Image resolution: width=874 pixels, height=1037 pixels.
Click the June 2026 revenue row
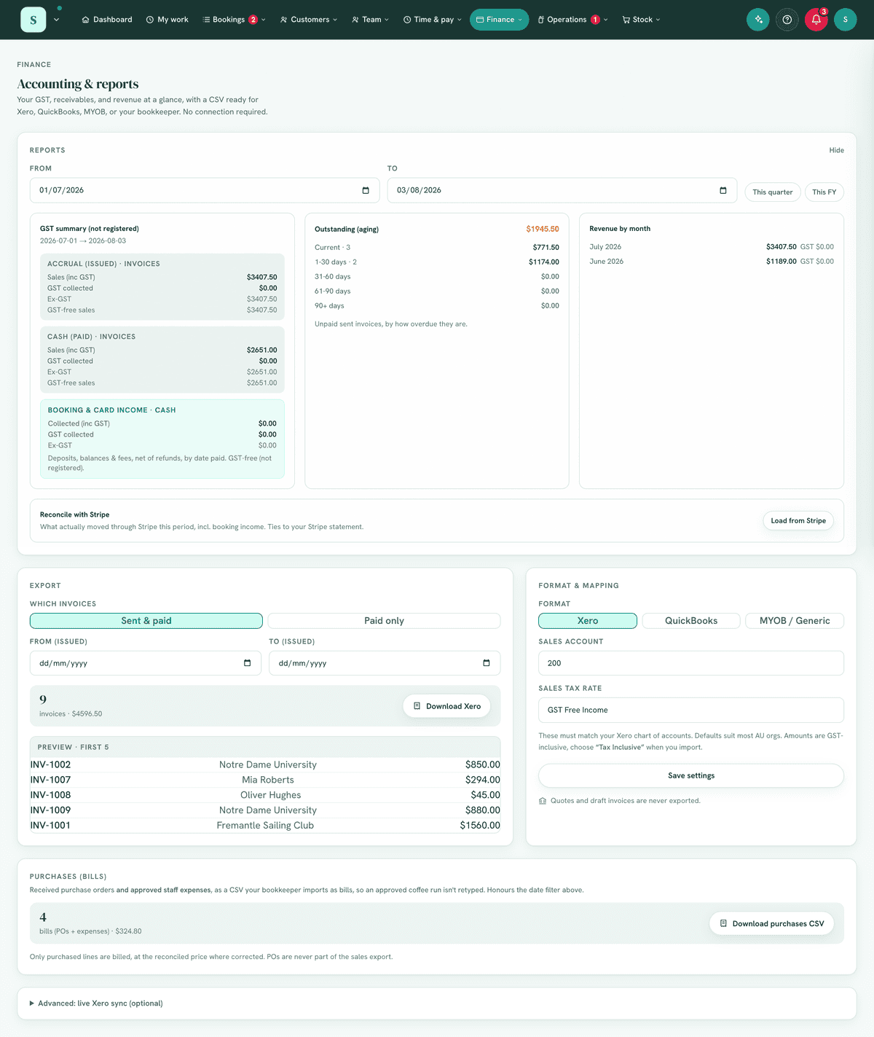(712, 262)
